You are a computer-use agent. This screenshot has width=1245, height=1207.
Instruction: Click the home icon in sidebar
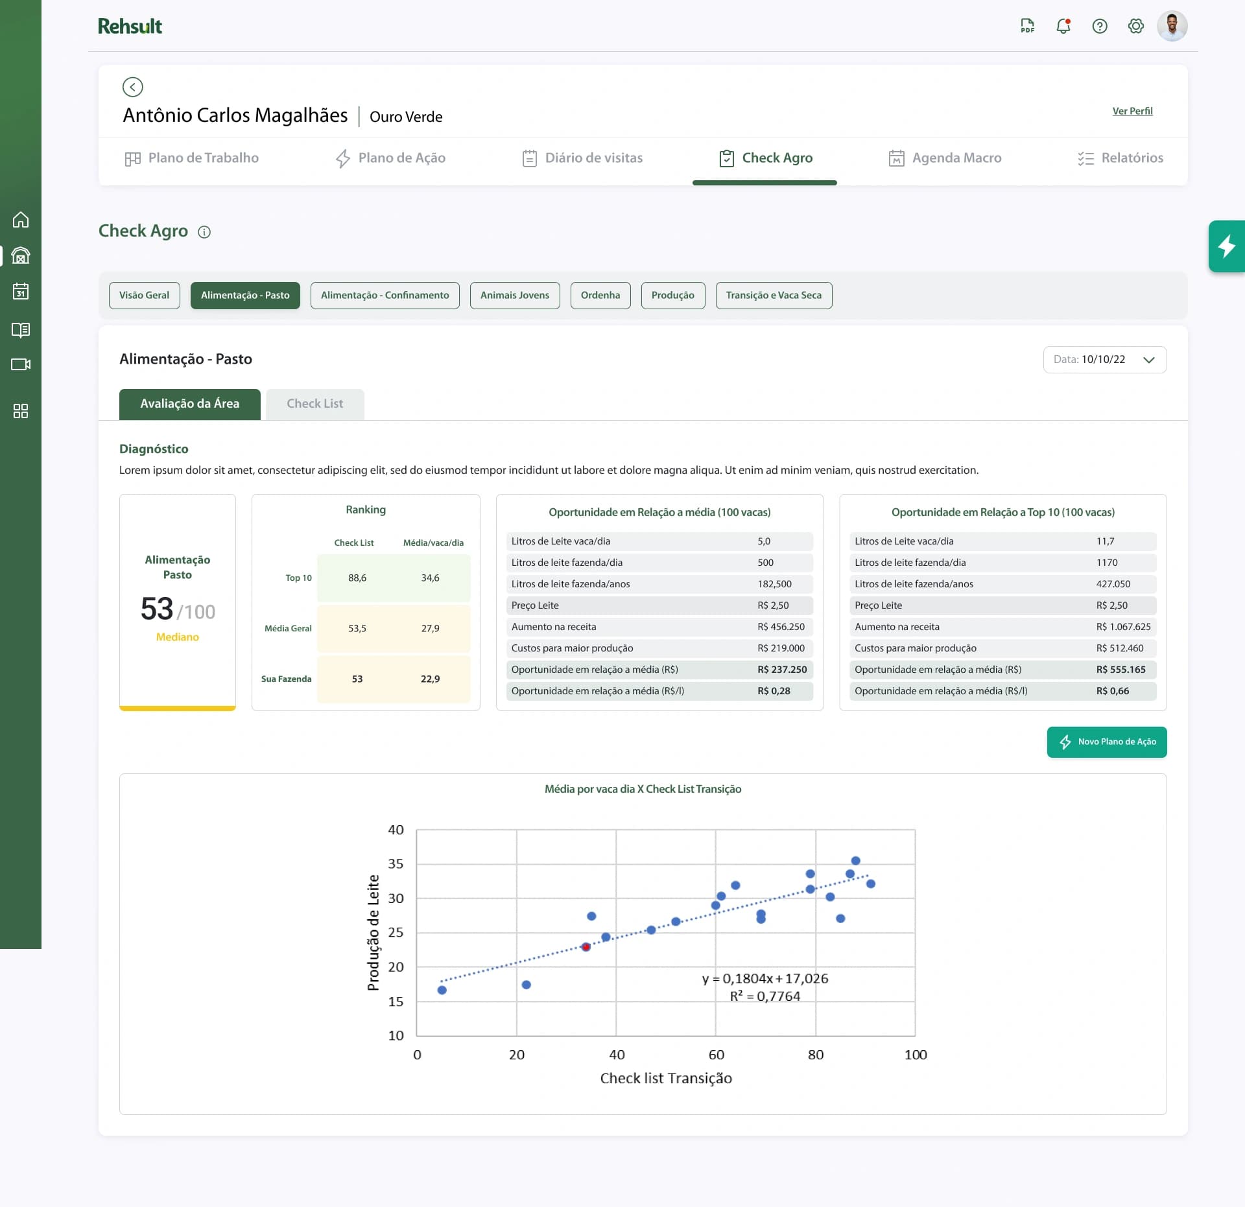21,220
